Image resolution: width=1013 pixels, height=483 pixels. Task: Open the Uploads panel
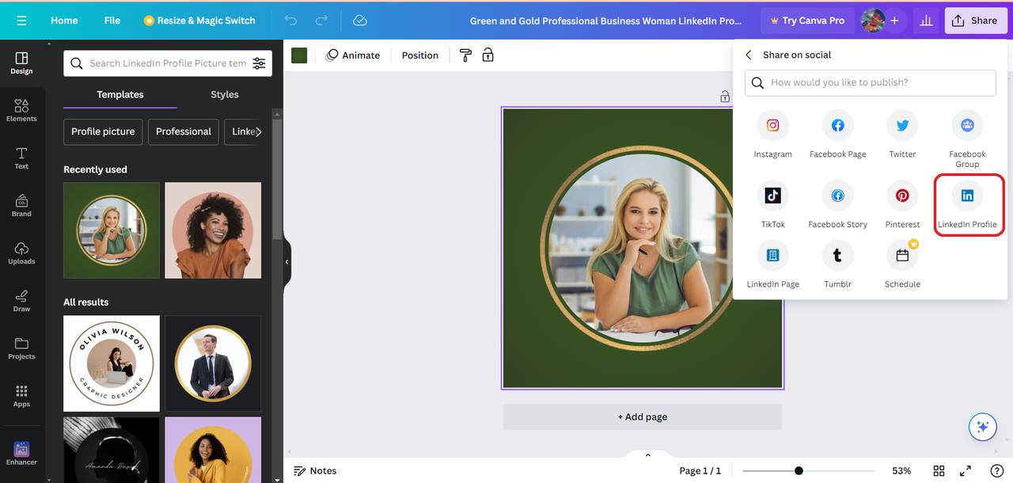click(21, 253)
